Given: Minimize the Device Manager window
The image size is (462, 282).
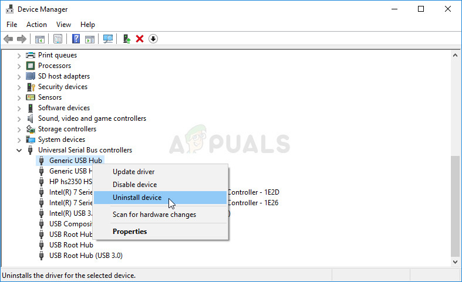Looking at the screenshot, I should (394, 9).
